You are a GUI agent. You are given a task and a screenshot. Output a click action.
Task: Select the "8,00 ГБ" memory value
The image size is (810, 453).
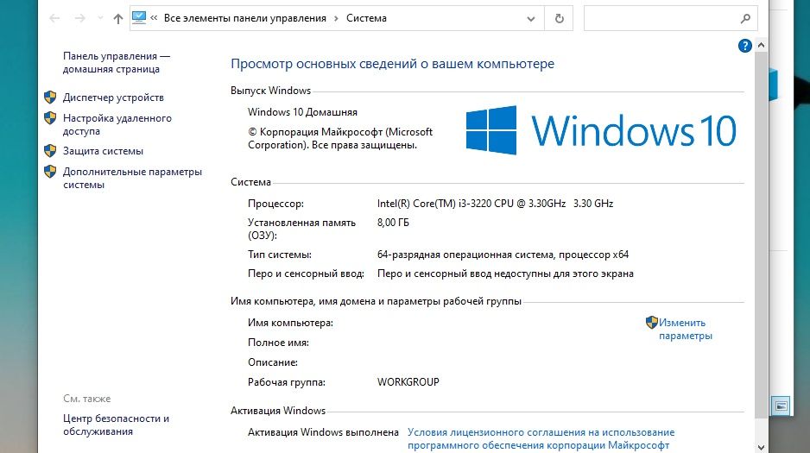pos(393,223)
